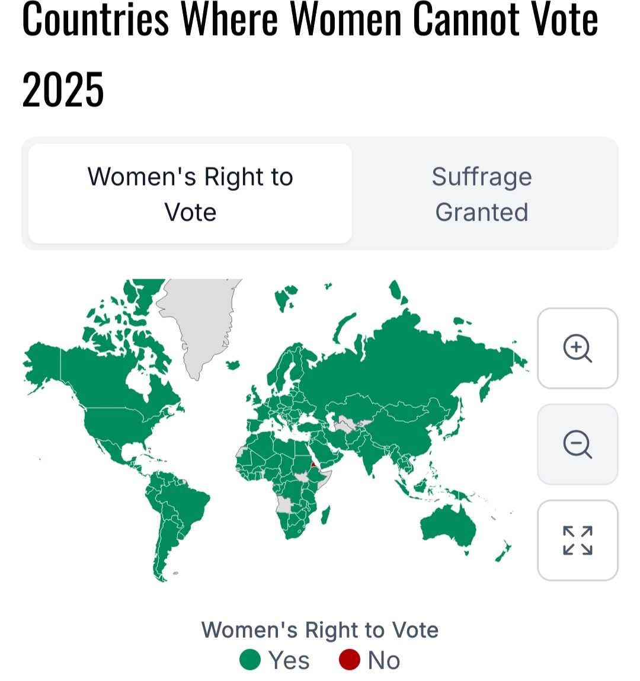Image resolution: width=640 pixels, height=681 pixels.
Task: Expand the map to fullscreen
Action: pos(577,541)
